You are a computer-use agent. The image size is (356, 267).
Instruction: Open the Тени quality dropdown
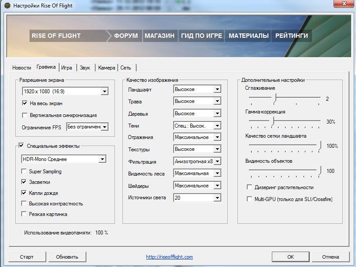point(197,125)
